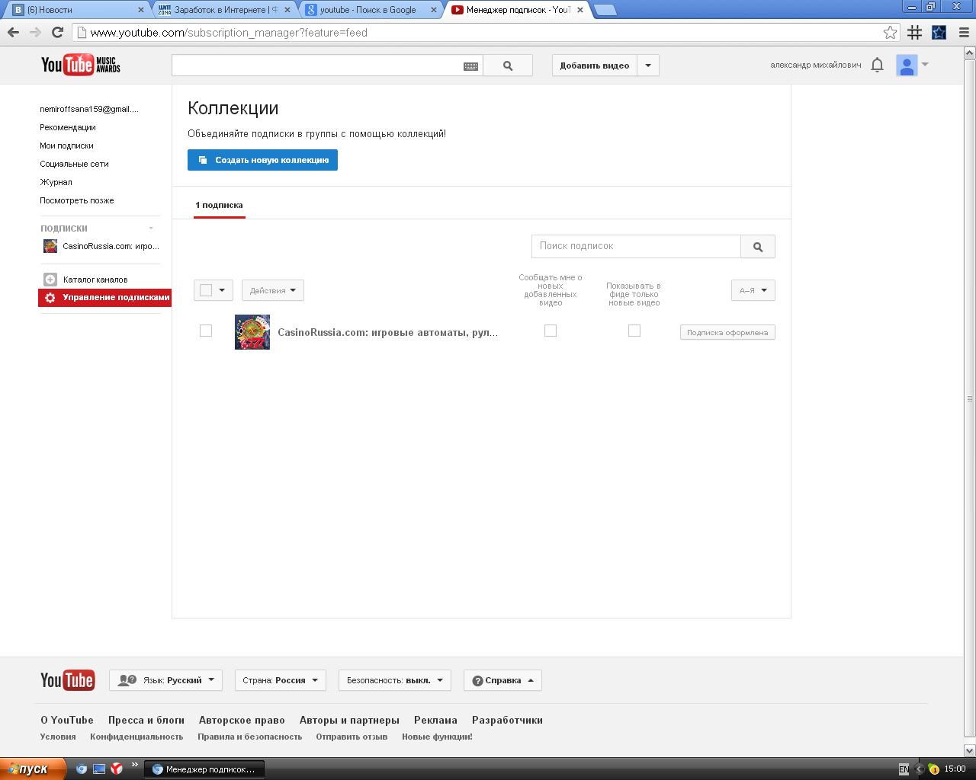
Task: Open the Безопасность: выкл. dropdown
Action: click(x=395, y=680)
